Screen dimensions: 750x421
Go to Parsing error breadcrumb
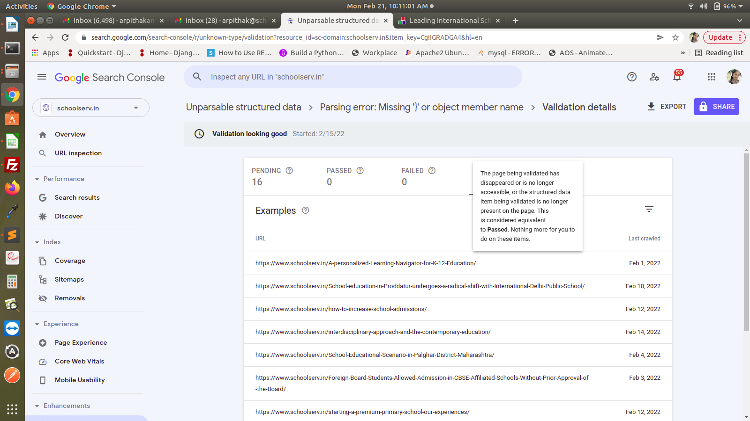pos(421,107)
